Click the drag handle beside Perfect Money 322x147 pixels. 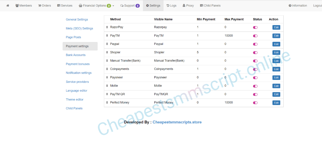[107, 103]
